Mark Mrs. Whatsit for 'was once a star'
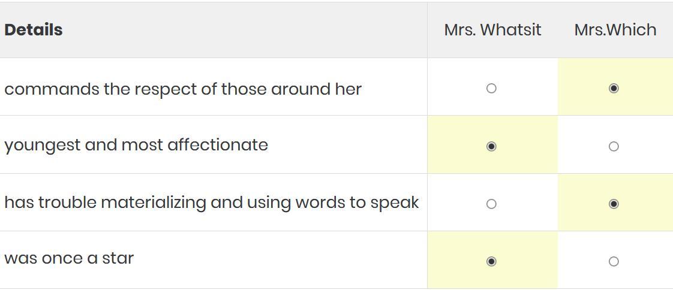Screen dimensions: 673x290 (x=491, y=261)
